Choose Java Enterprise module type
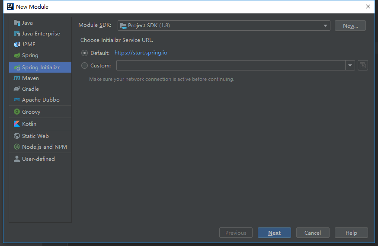The width and height of the screenshot is (378, 246). point(40,34)
